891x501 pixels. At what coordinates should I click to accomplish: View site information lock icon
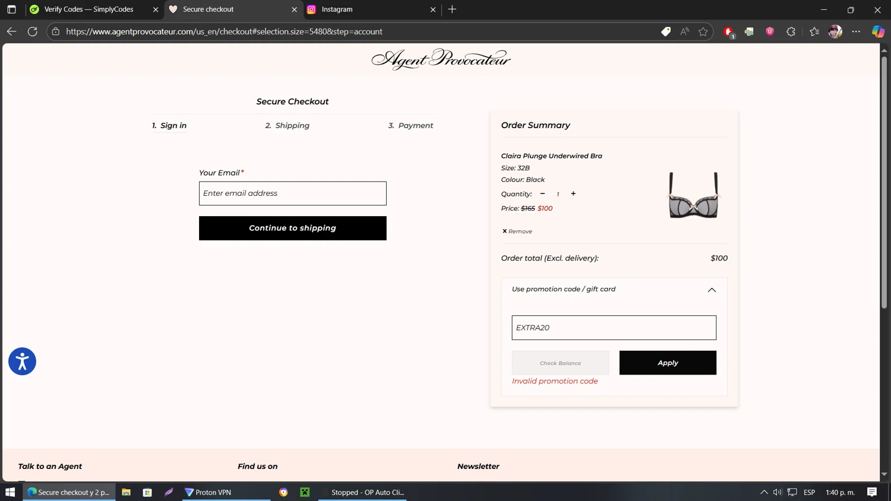[56, 31]
